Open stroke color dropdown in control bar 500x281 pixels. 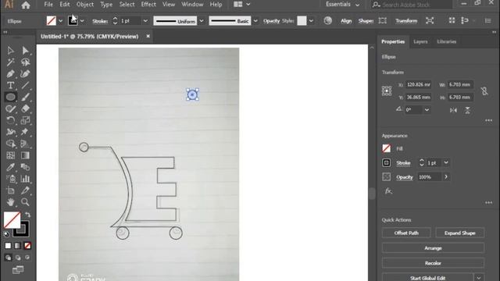pos(82,21)
